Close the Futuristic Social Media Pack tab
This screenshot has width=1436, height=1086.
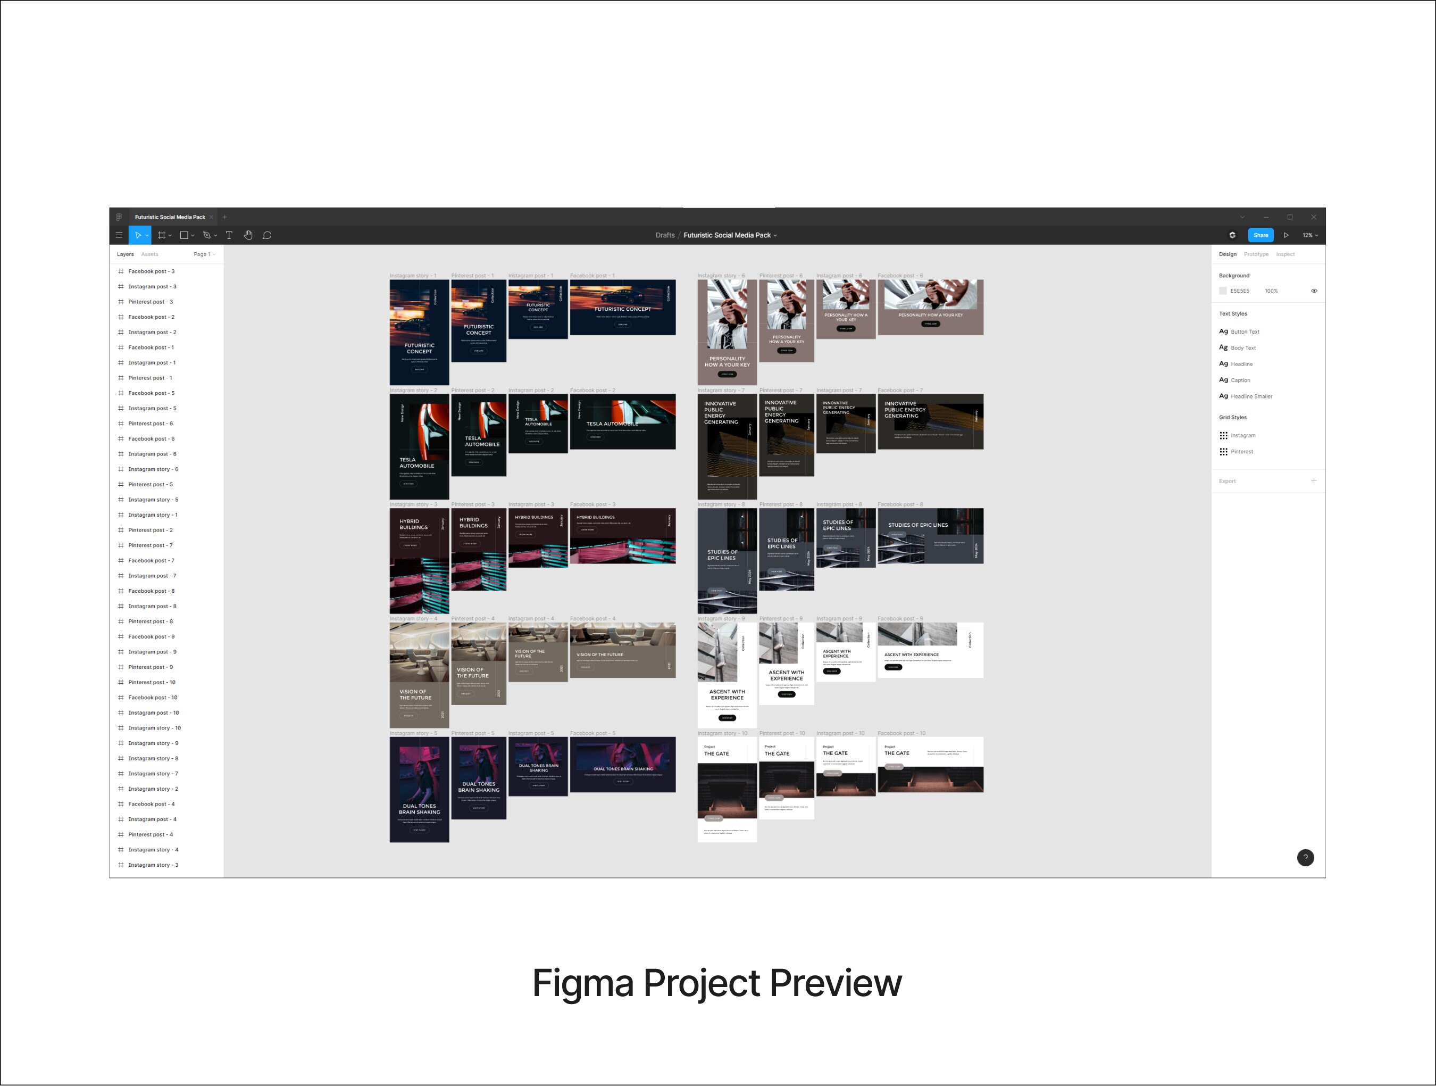click(211, 217)
